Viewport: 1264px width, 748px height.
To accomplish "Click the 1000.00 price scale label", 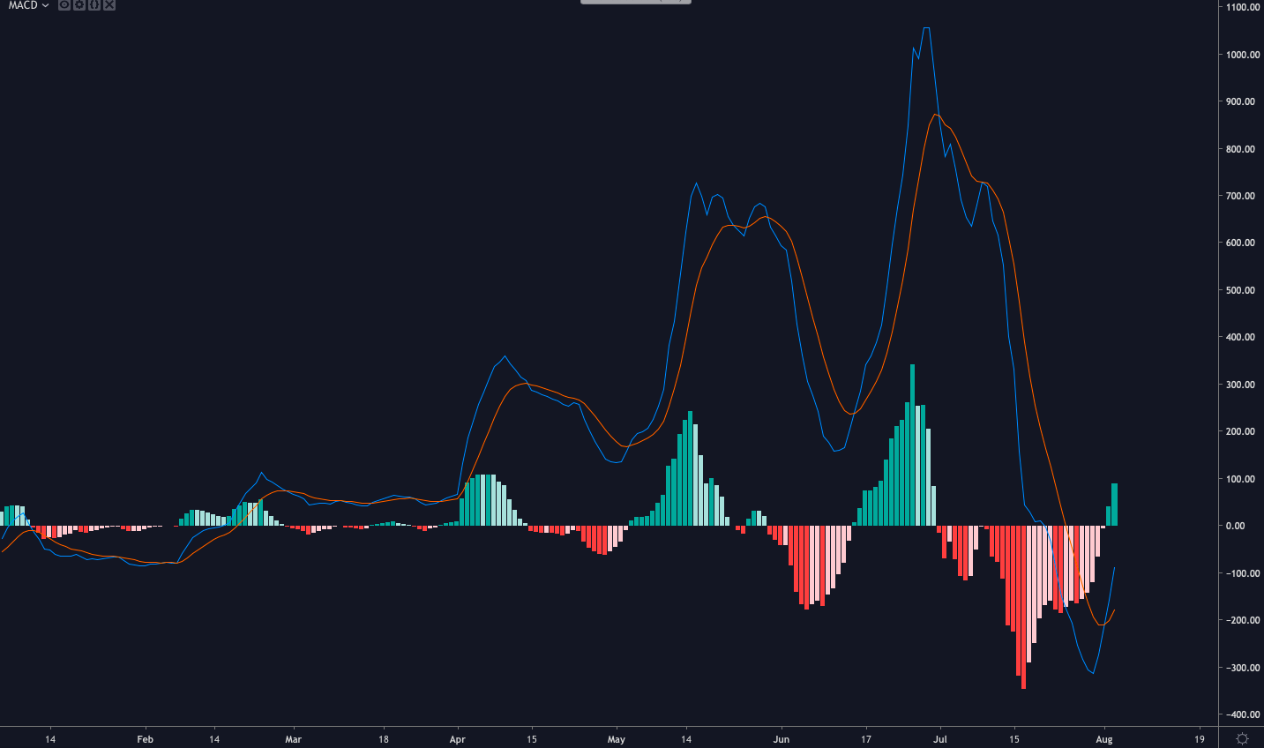I will [x=1242, y=55].
